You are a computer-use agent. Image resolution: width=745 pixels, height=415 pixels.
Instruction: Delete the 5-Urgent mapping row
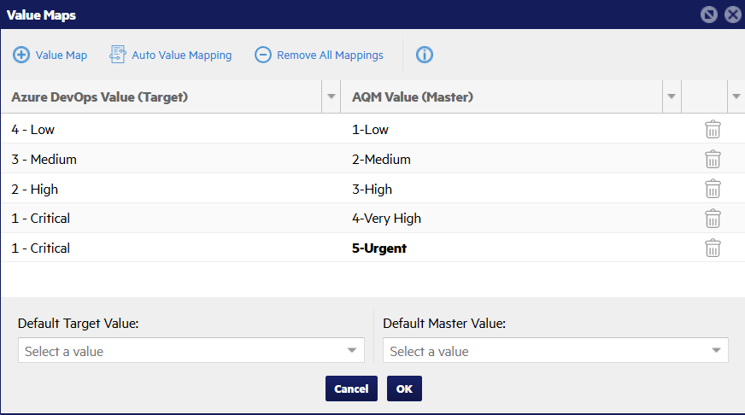click(x=713, y=248)
